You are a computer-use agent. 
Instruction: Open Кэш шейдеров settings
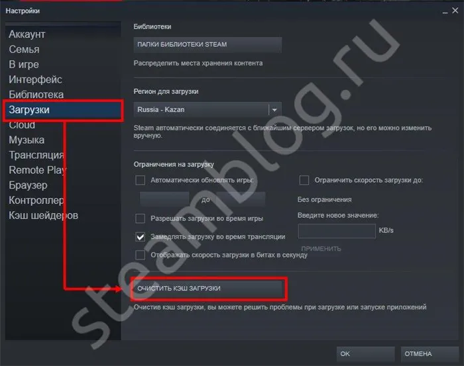point(43,215)
